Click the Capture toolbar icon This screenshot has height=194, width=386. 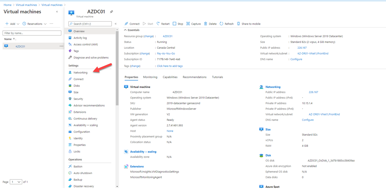coord(188,24)
